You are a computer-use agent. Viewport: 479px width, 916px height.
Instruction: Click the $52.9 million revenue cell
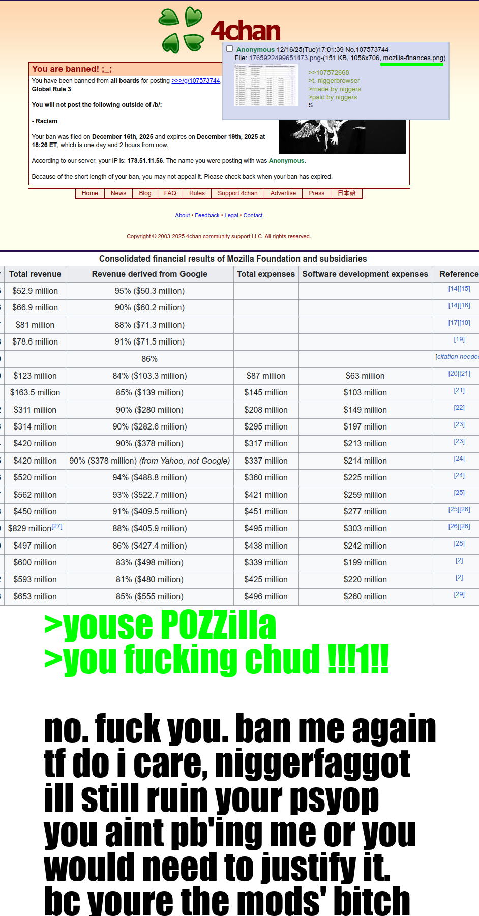tap(35, 291)
